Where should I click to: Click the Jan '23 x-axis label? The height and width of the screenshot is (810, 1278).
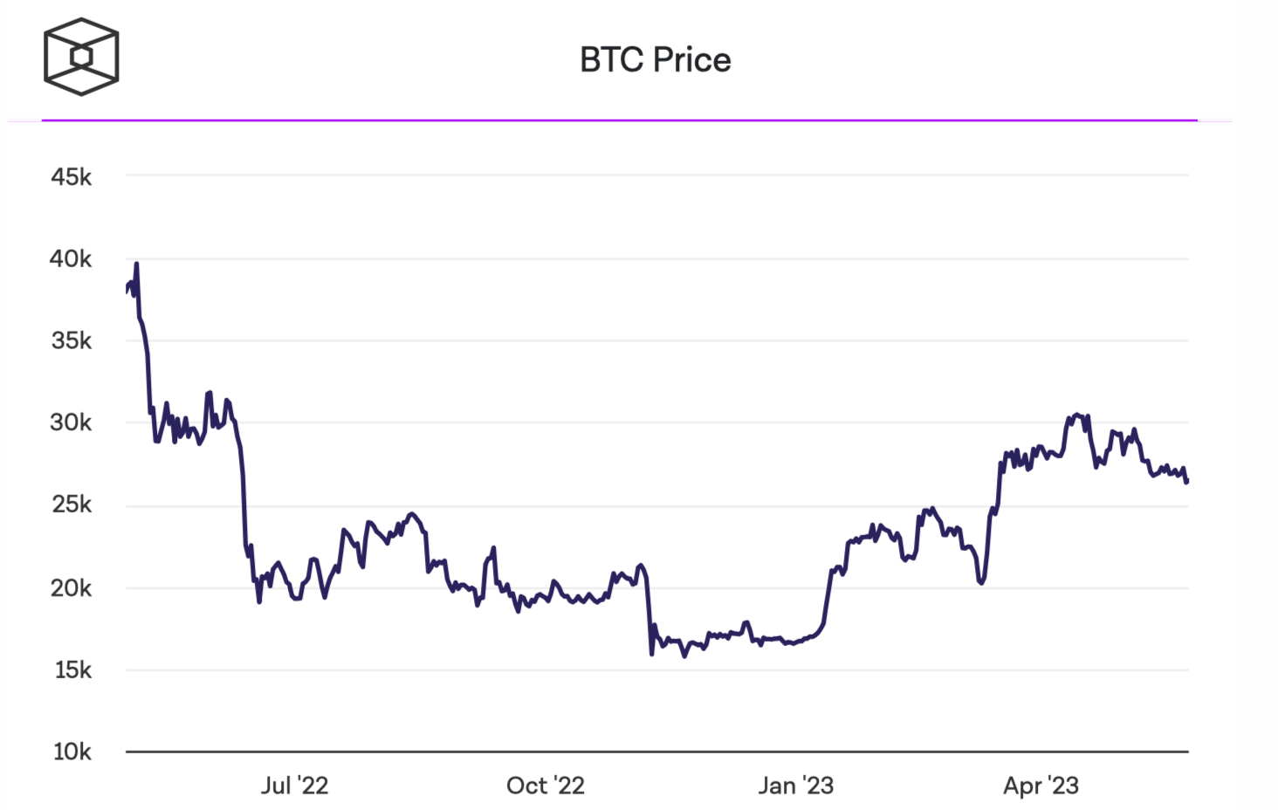(x=795, y=786)
